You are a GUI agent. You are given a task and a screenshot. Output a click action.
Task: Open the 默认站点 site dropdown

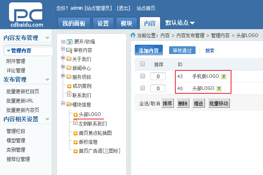(x=180, y=23)
